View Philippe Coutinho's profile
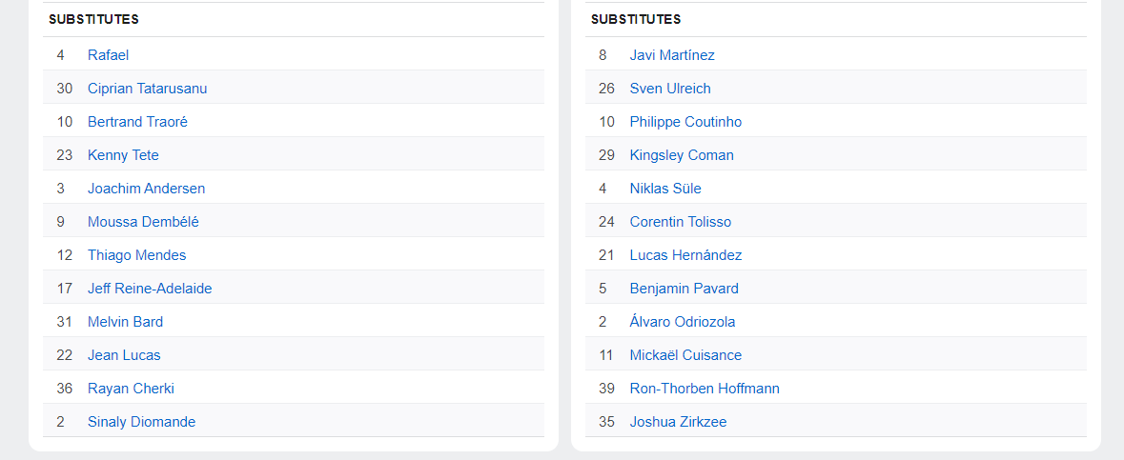The height and width of the screenshot is (460, 1124). (685, 122)
